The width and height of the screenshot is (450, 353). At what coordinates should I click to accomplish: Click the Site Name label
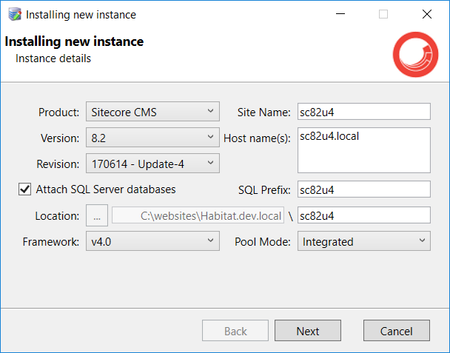[x=264, y=112]
